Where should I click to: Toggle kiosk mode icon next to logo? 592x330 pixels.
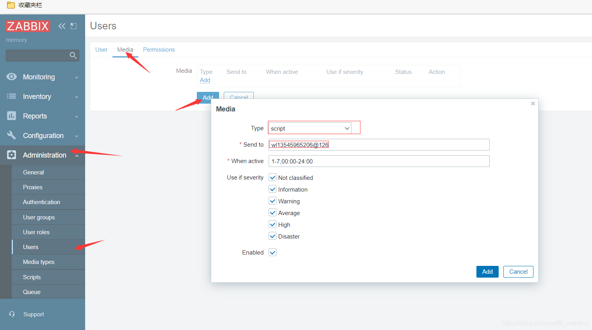pos(73,26)
